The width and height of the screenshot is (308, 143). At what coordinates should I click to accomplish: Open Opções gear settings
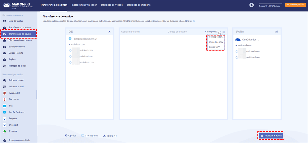(x=71, y=136)
